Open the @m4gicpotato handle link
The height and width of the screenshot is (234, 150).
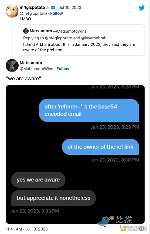tap(33, 13)
